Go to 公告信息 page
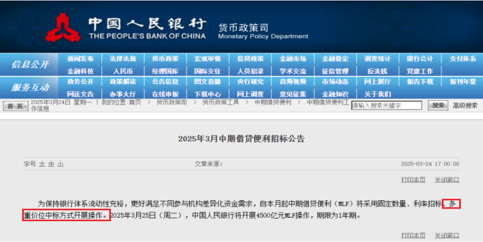Viewport: 483px width, 242px height. (165, 82)
